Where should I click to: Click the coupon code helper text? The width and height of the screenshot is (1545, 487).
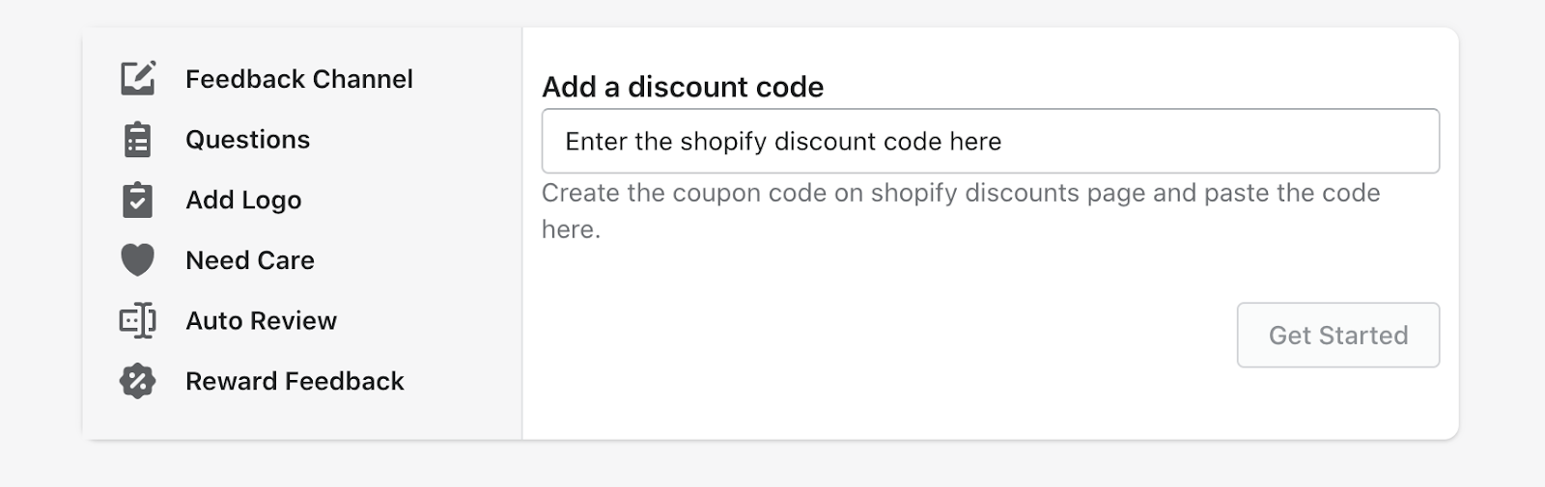tap(961, 210)
